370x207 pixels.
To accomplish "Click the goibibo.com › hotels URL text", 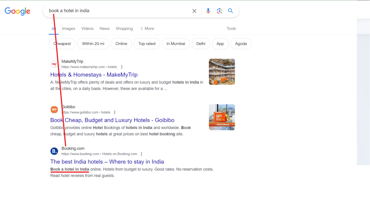I will point(86,112).
